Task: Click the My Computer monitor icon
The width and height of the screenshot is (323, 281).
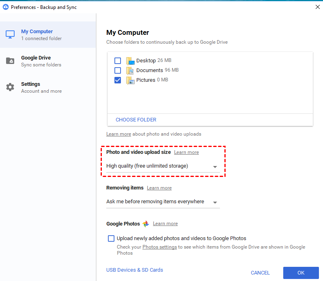Action: tap(10, 35)
